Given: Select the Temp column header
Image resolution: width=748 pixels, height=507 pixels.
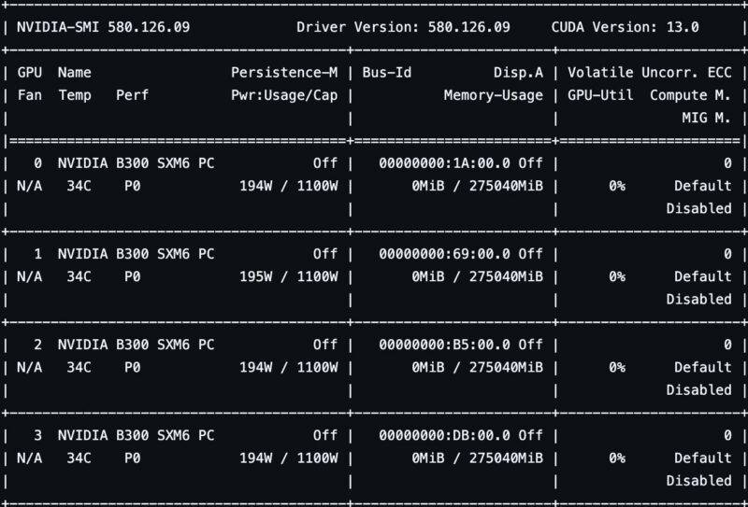Looking at the screenshot, I should pos(75,95).
